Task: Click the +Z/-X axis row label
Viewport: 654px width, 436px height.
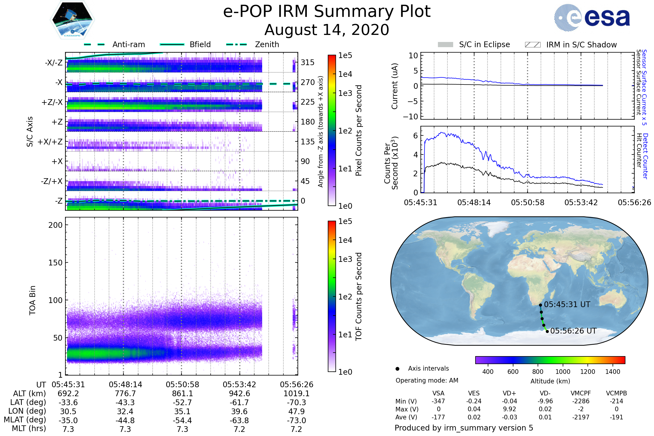Action: pyautogui.click(x=52, y=102)
